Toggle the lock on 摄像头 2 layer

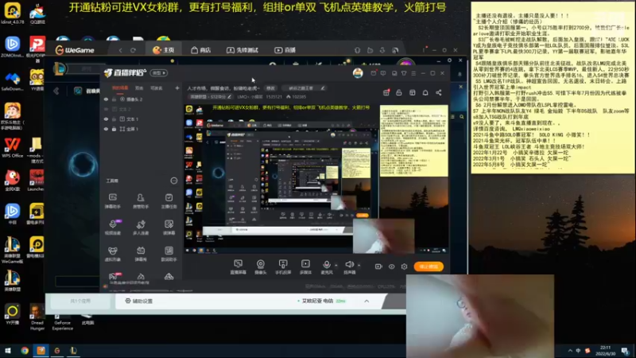click(x=114, y=99)
